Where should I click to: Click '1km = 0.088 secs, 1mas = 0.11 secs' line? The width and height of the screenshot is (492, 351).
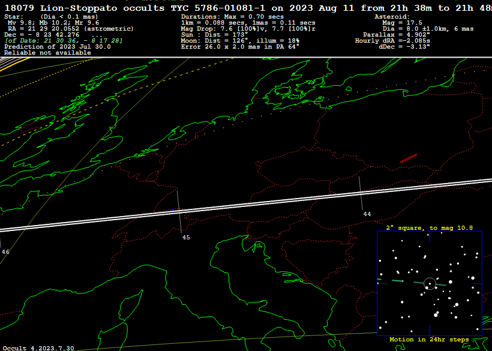coord(248,23)
